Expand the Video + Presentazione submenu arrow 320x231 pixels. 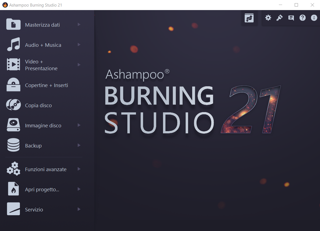click(79, 65)
